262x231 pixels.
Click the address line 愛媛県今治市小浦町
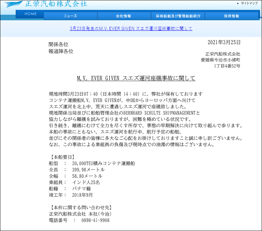pos(220,60)
